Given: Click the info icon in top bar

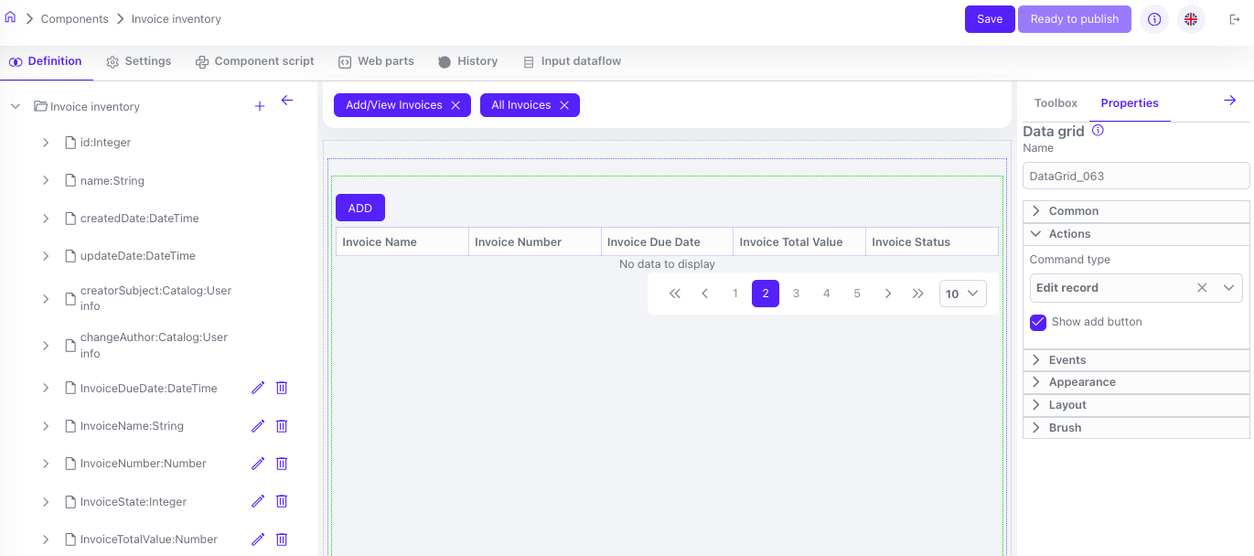Looking at the screenshot, I should tap(1154, 19).
